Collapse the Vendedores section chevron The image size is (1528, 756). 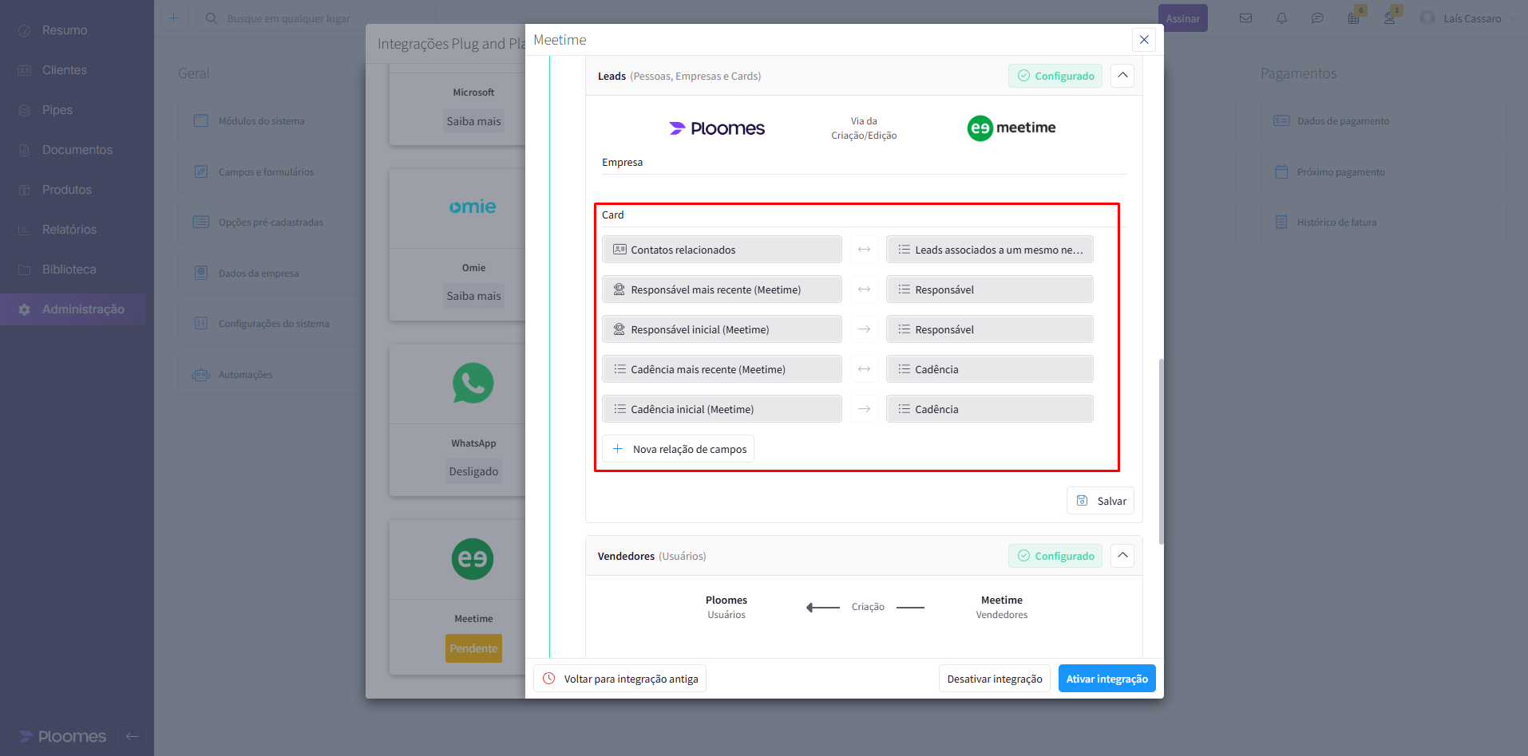click(x=1122, y=556)
